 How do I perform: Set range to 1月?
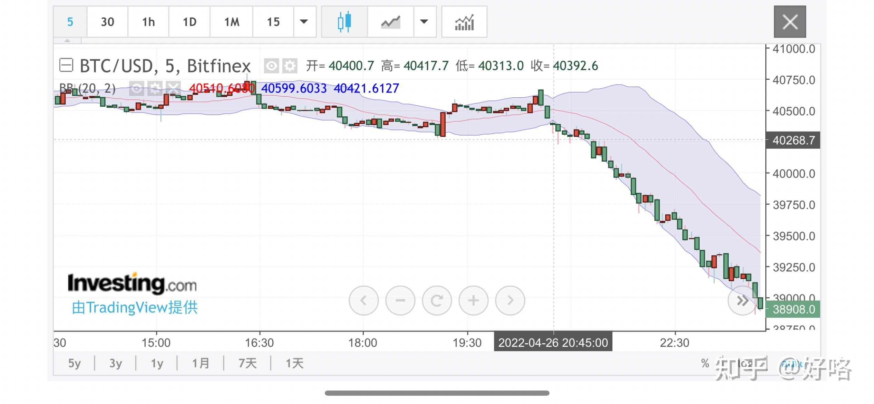pyautogui.click(x=201, y=363)
